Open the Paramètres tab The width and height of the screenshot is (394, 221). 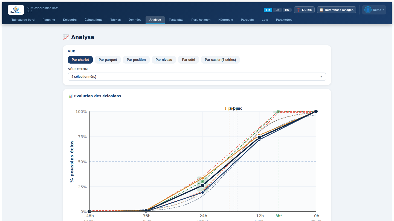coord(284,20)
